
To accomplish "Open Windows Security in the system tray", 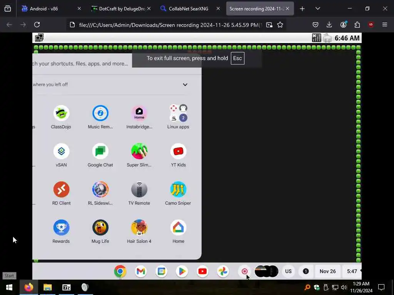I will tap(317, 287).
